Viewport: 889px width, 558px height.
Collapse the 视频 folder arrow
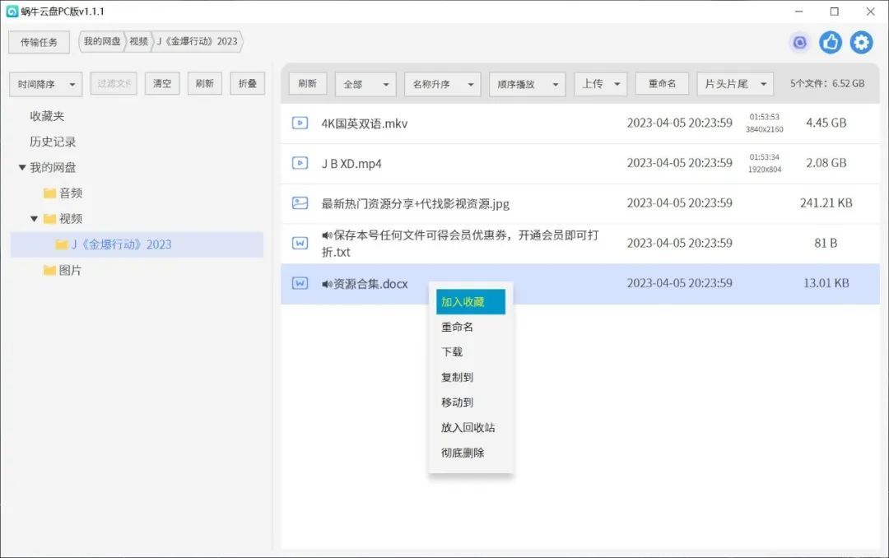34,219
